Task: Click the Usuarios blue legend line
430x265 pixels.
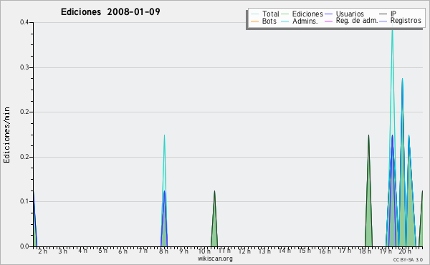Action: pos(328,14)
